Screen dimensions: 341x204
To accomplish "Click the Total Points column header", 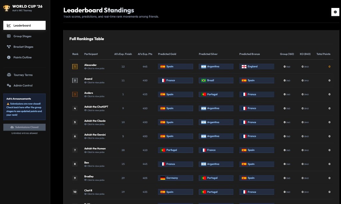I will click(323, 54).
